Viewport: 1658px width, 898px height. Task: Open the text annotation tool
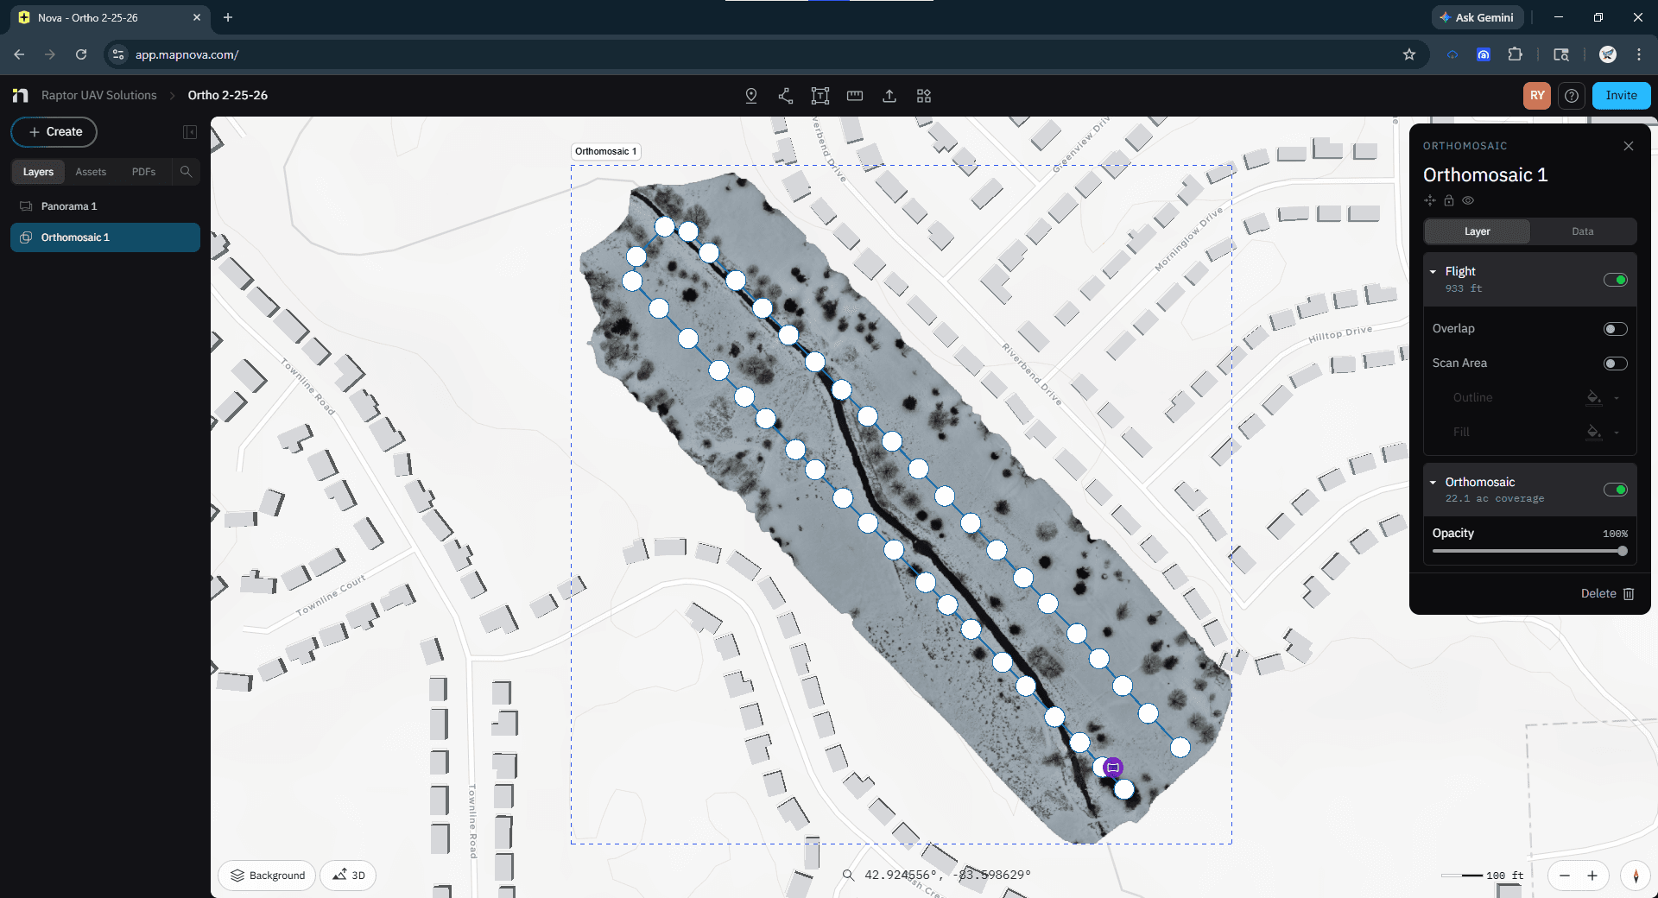[820, 96]
